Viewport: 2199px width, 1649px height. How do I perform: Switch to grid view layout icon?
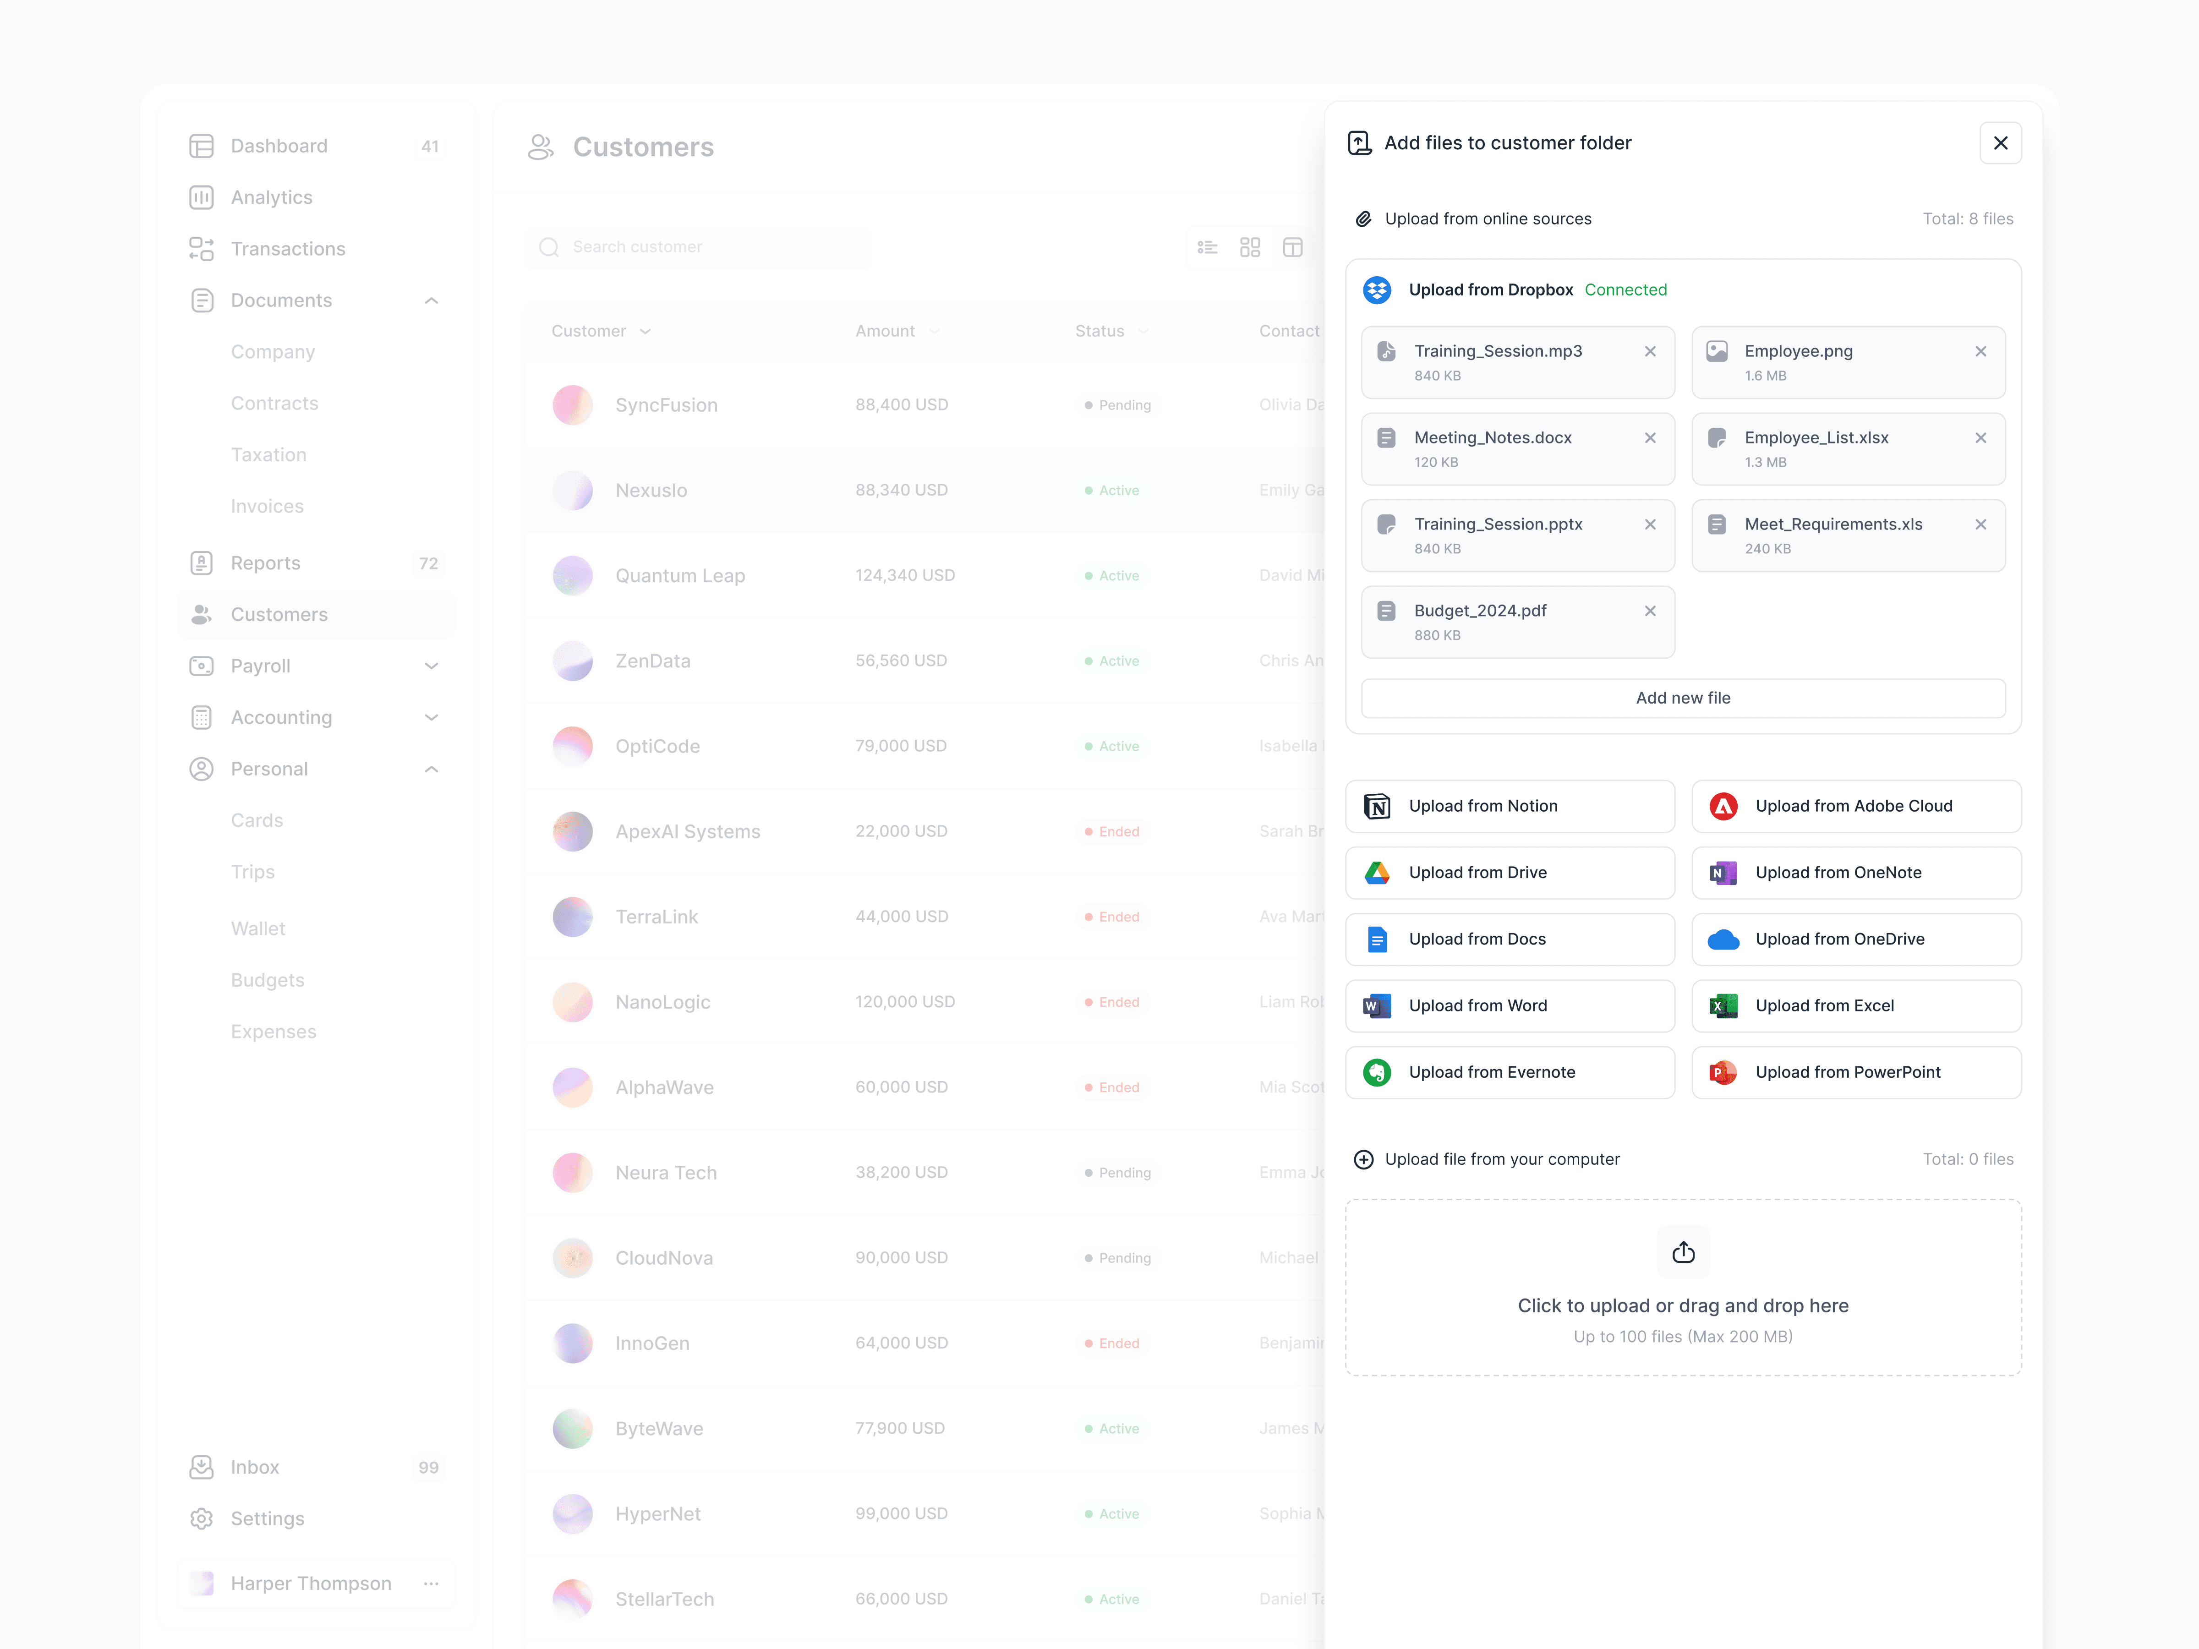pyautogui.click(x=1250, y=247)
